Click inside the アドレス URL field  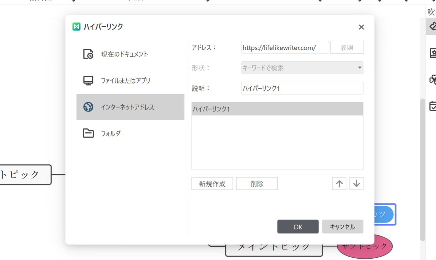(x=285, y=47)
